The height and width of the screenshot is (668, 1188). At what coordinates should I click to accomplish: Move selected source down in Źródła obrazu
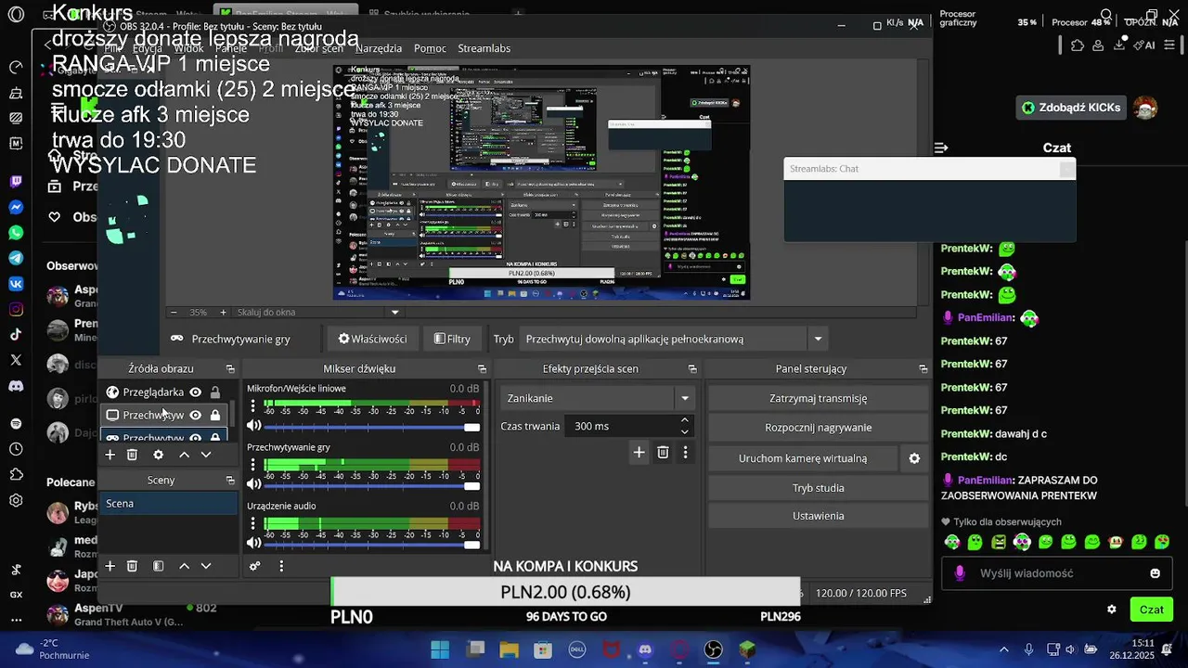(206, 455)
